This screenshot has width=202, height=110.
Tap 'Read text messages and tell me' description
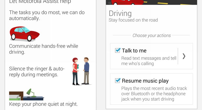(149, 61)
